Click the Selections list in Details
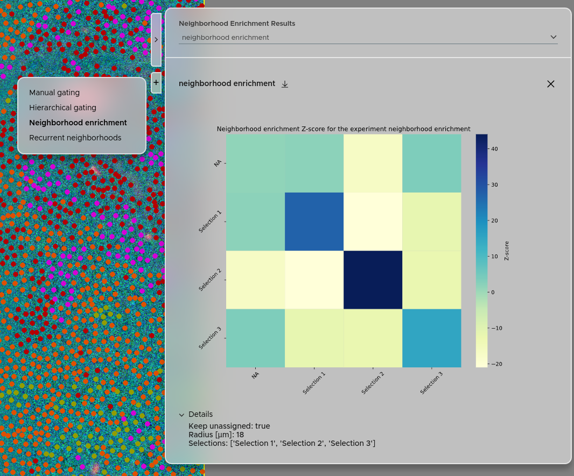 tap(282, 443)
